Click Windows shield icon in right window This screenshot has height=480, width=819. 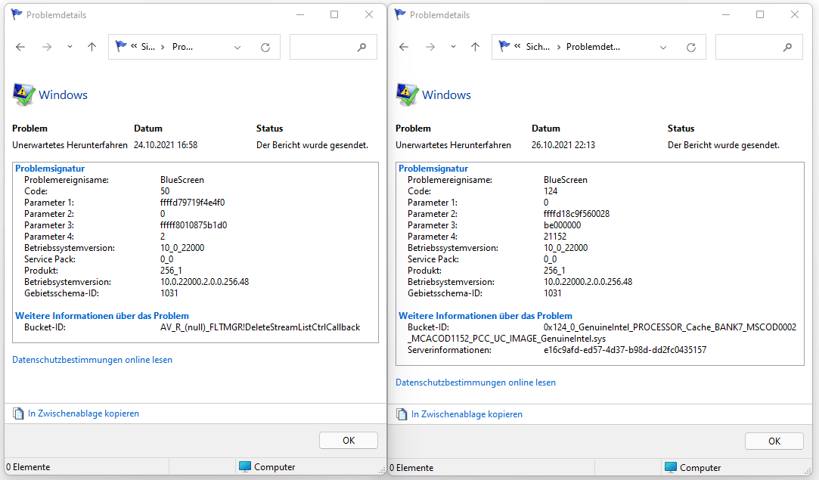point(407,94)
